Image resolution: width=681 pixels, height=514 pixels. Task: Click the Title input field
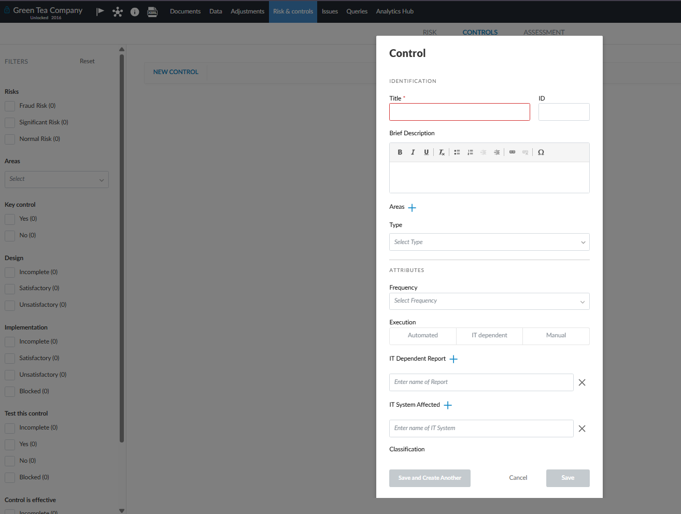tap(460, 112)
